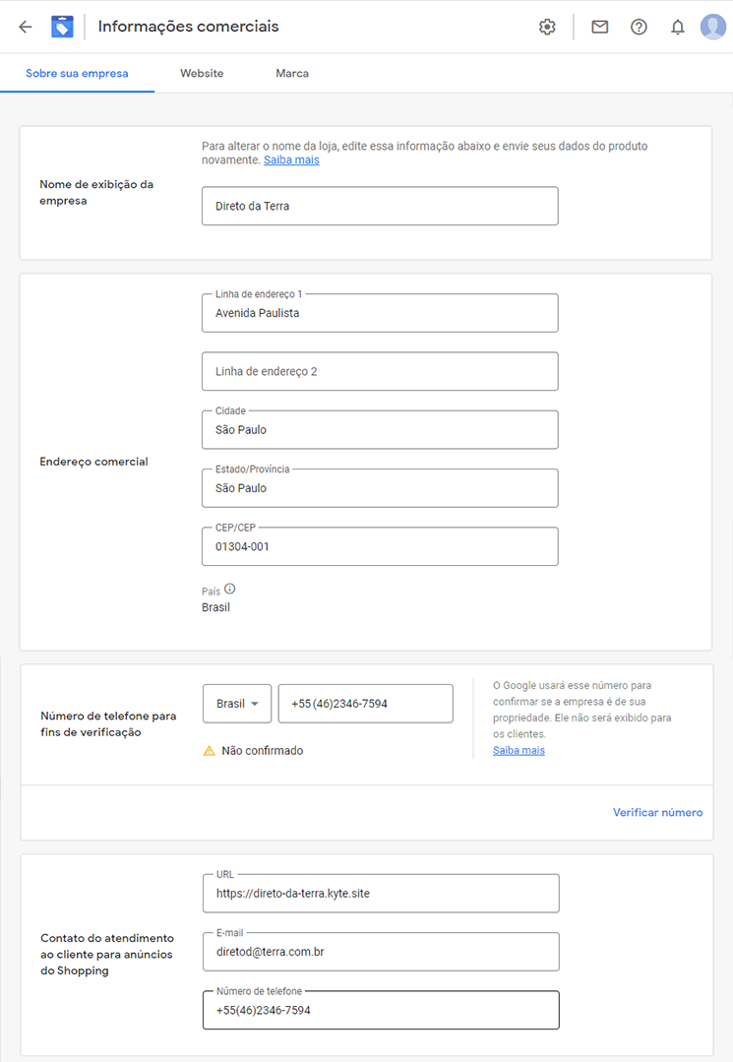Open the Merchant Center logo icon

62,28
